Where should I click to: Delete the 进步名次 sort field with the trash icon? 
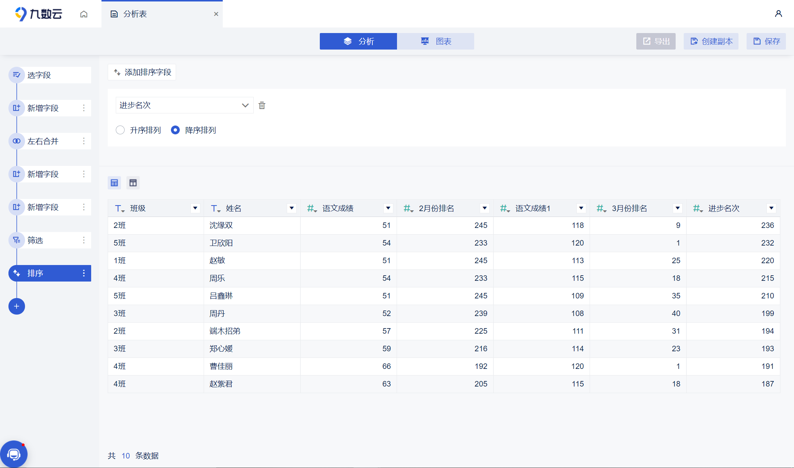[262, 105]
